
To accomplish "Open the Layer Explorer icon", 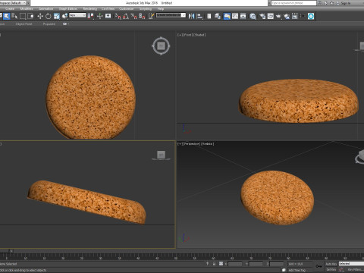I will [x=218, y=17].
